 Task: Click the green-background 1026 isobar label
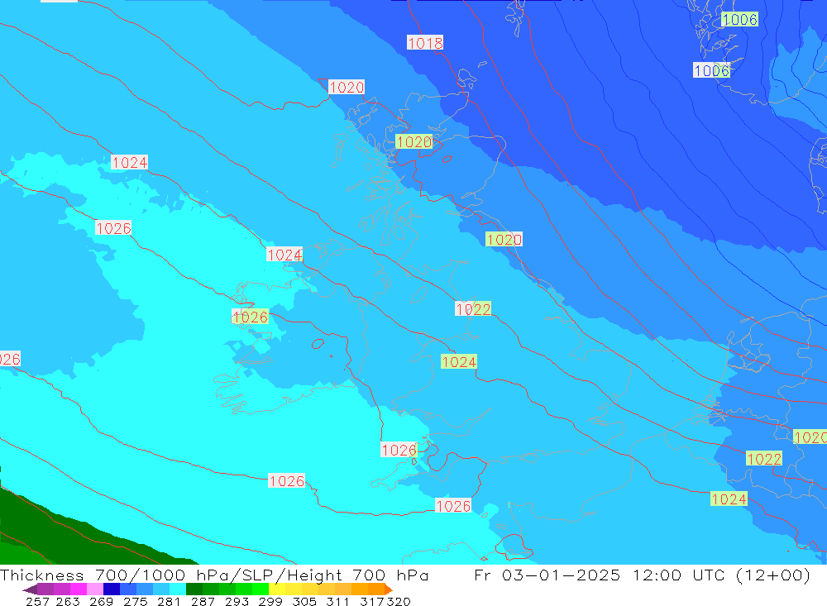(x=250, y=317)
